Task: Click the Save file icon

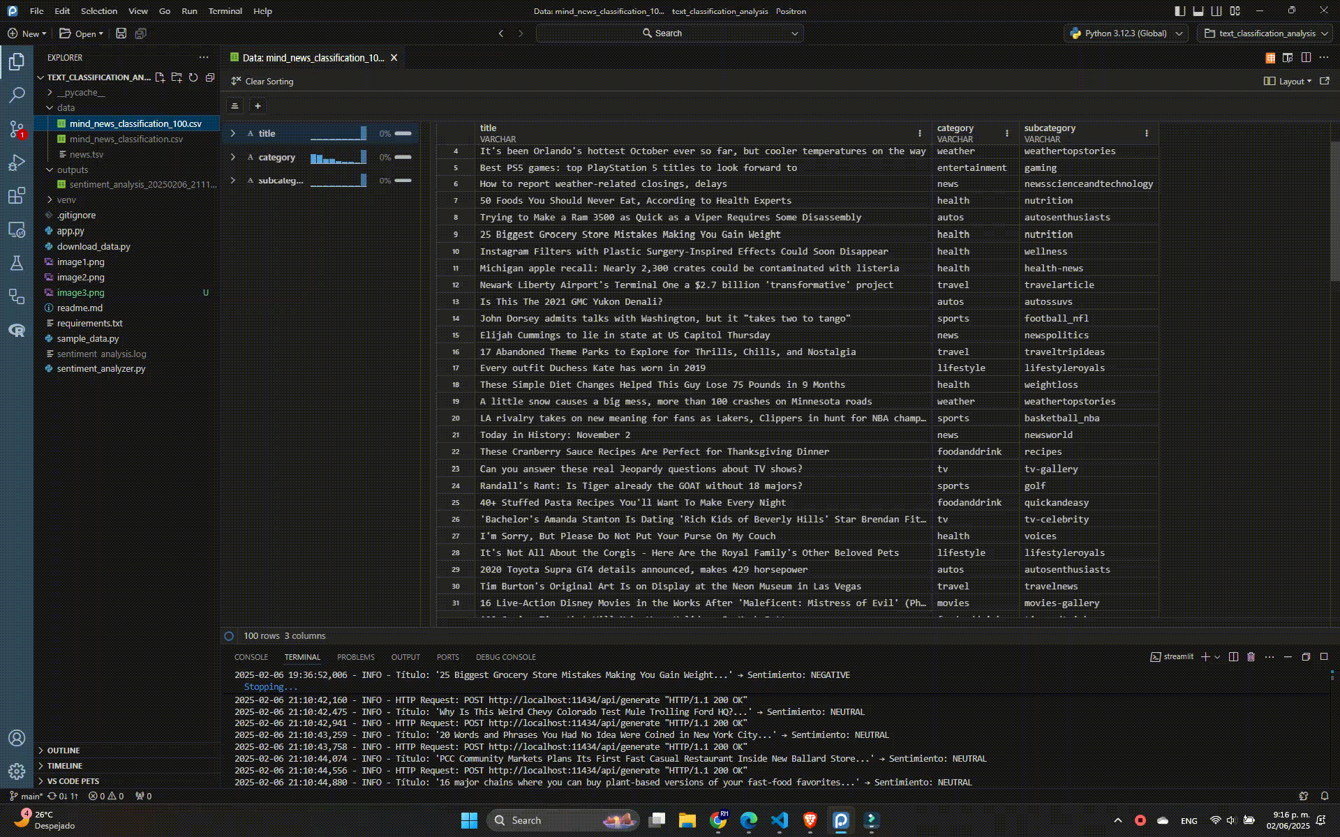Action: (121, 33)
